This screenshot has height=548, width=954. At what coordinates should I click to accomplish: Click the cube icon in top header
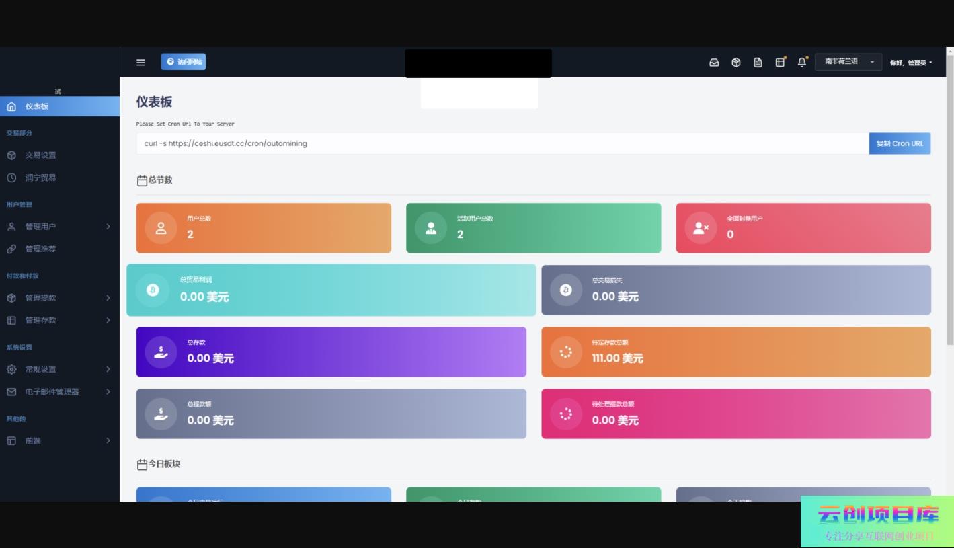coord(736,63)
